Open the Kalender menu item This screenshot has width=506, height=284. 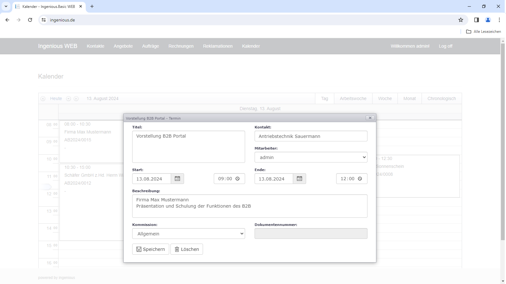(x=251, y=46)
